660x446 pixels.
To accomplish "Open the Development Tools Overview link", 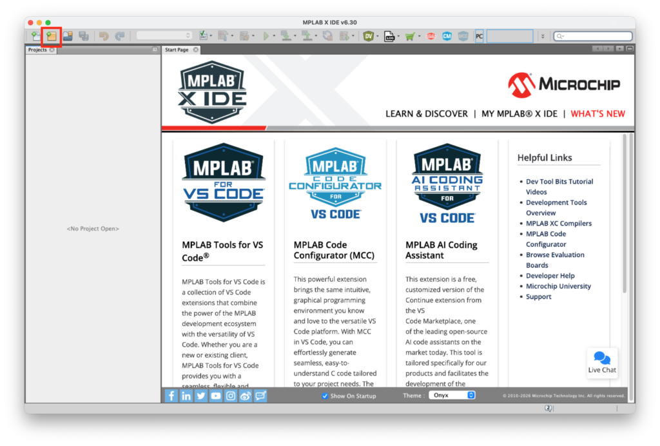I will pyautogui.click(x=556, y=208).
